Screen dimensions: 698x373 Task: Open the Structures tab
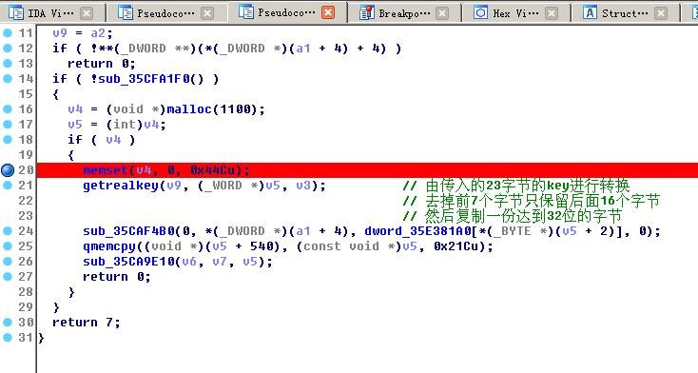click(625, 13)
